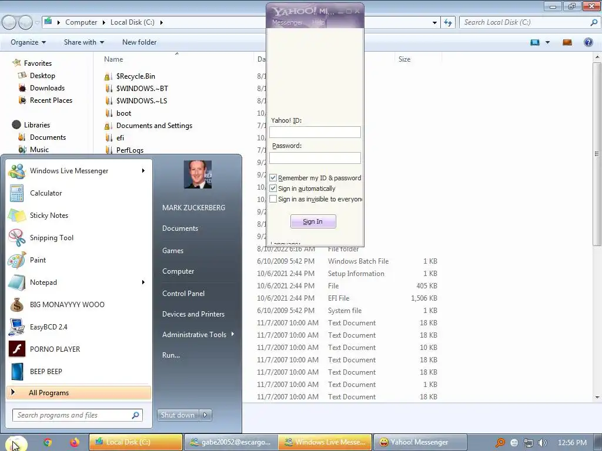The image size is (602, 451).
Task: Click the Search Local Disk (C:) box
Action: [x=529, y=22]
